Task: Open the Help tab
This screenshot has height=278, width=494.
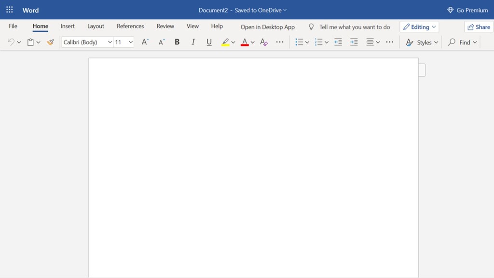Action: (x=217, y=26)
